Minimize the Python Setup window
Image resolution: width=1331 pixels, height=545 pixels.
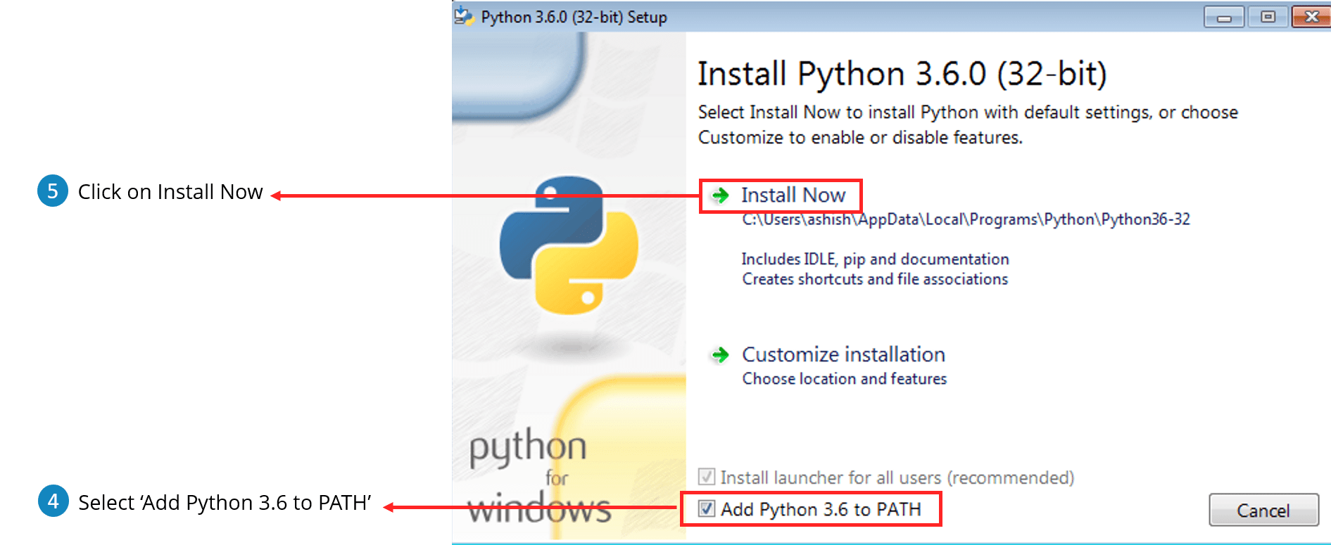tap(1224, 17)
